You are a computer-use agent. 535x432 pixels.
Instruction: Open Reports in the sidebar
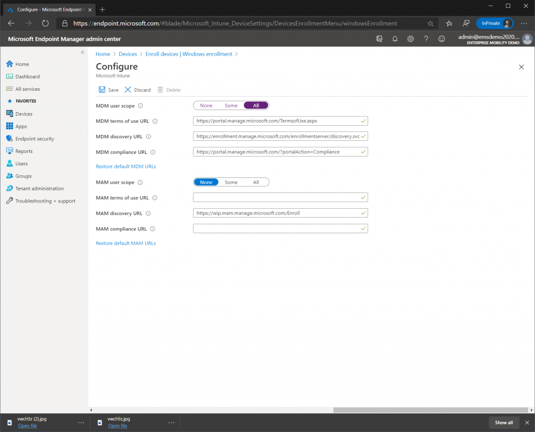click(x=19, y=151)
